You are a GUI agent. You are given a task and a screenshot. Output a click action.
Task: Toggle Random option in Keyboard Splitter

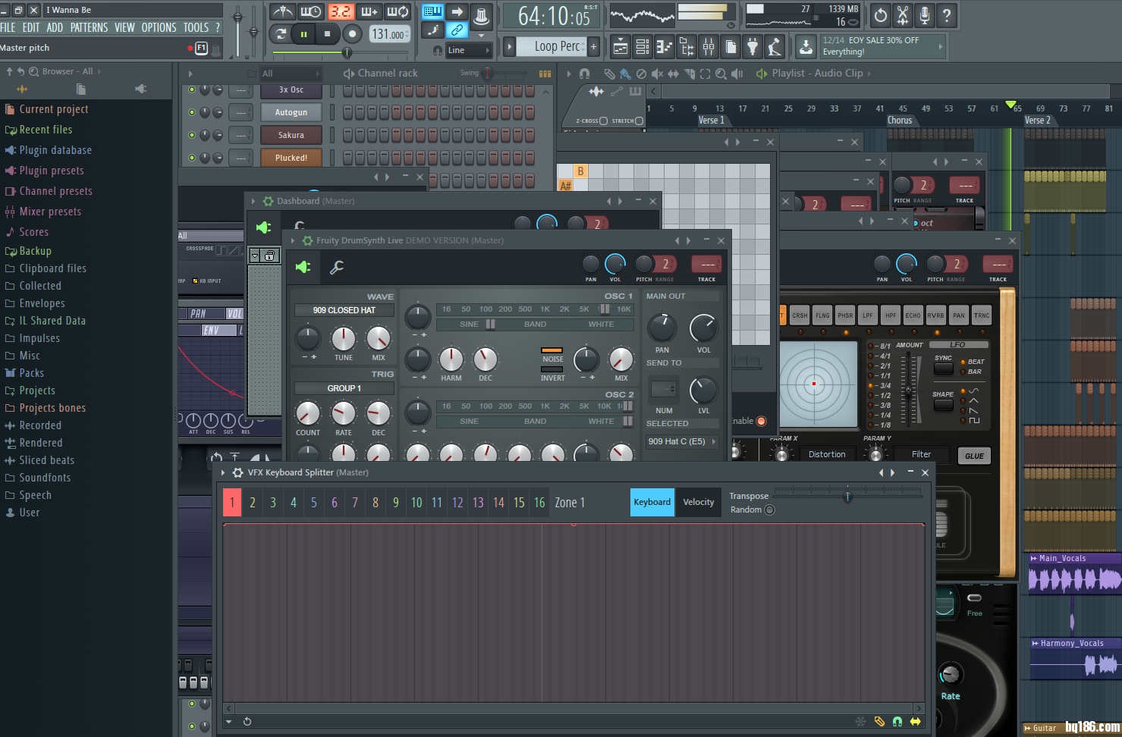(769, 510)
